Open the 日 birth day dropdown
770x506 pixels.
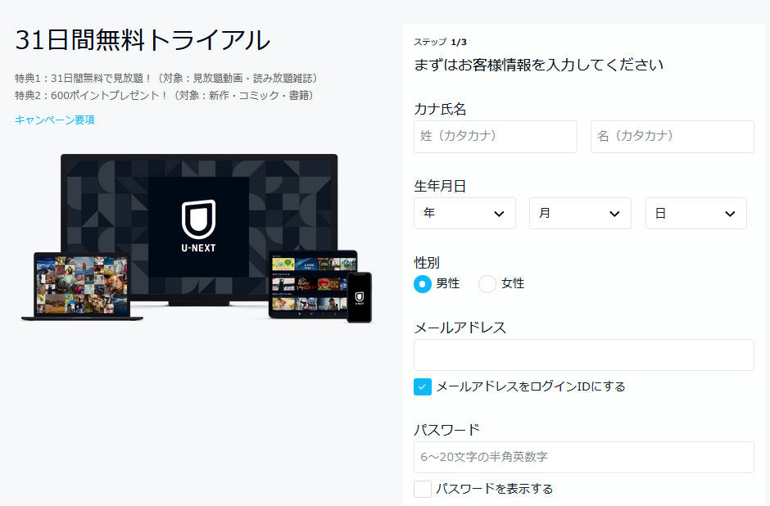point(695,214)
